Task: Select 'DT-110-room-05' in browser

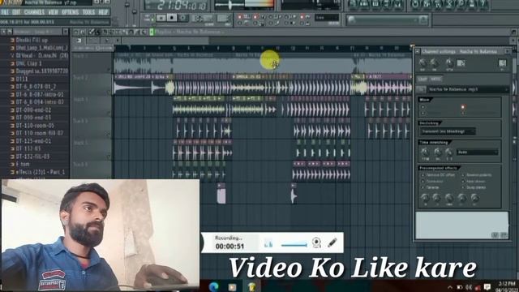Action: tap(35, 126)
